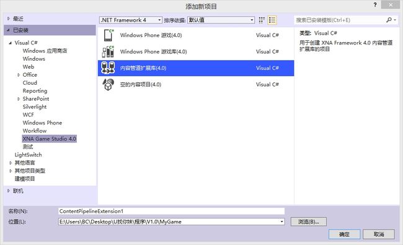Collapse the Visual C# tree node
403x245 pixels.
point(11,43)
